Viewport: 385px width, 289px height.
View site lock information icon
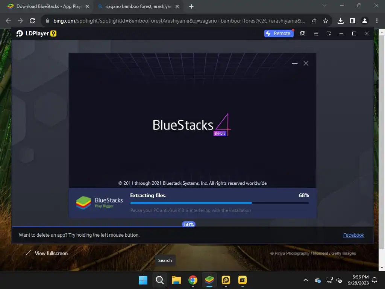coord(47,21)
